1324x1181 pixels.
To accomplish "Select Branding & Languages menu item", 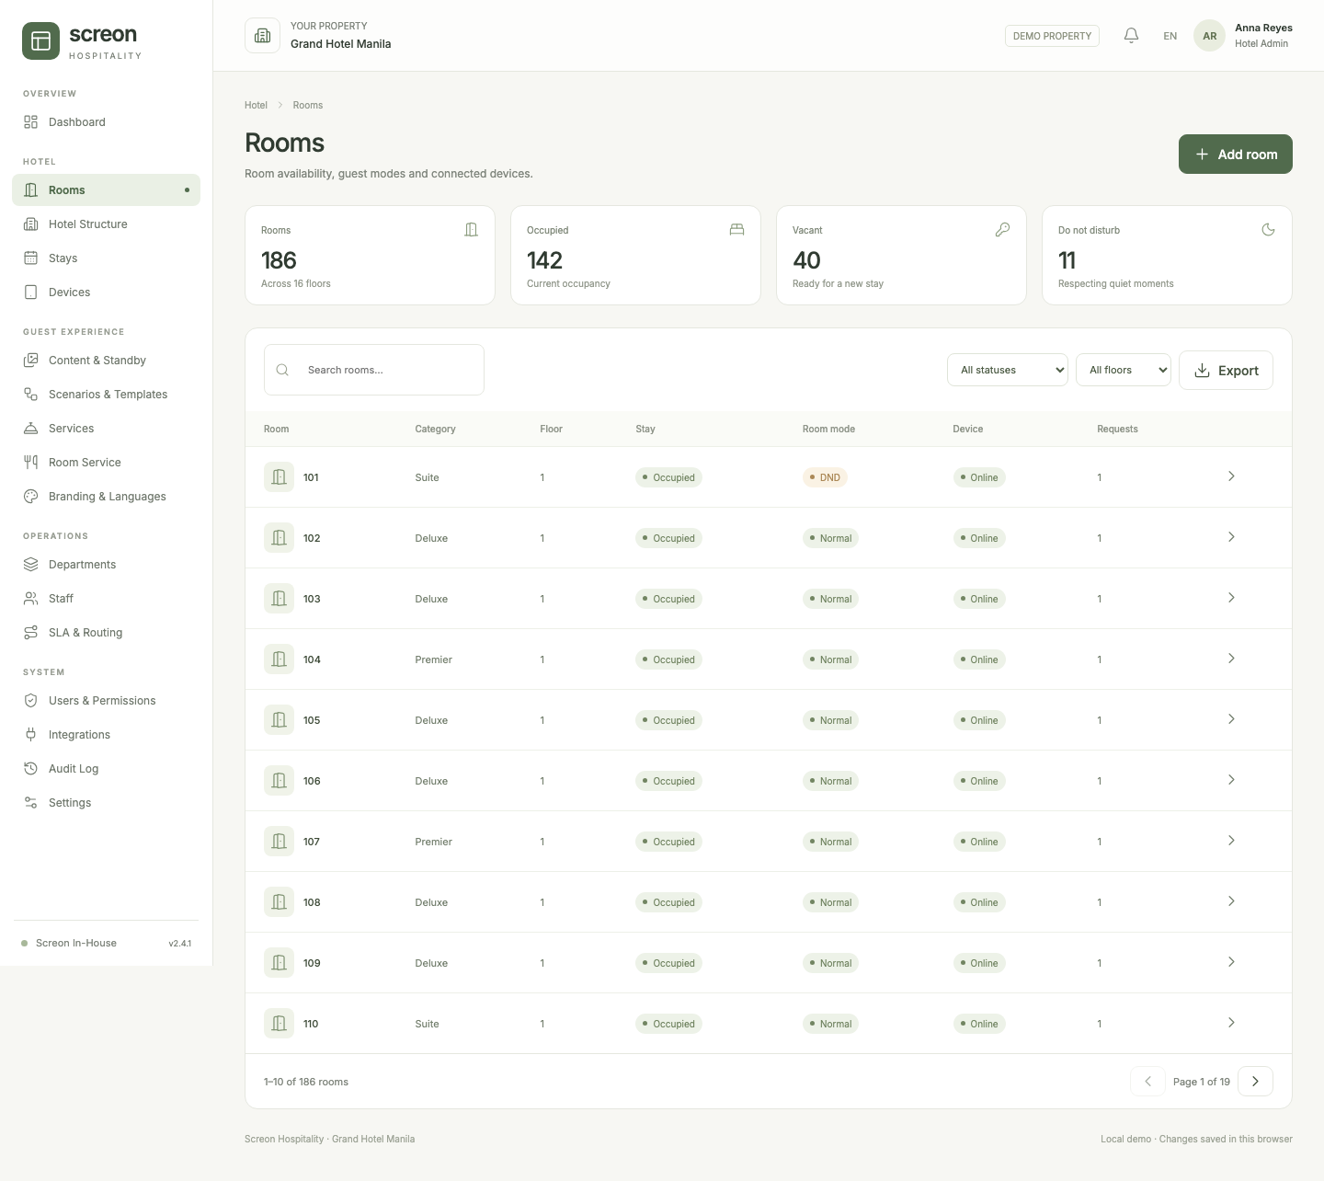I will 106,497.
